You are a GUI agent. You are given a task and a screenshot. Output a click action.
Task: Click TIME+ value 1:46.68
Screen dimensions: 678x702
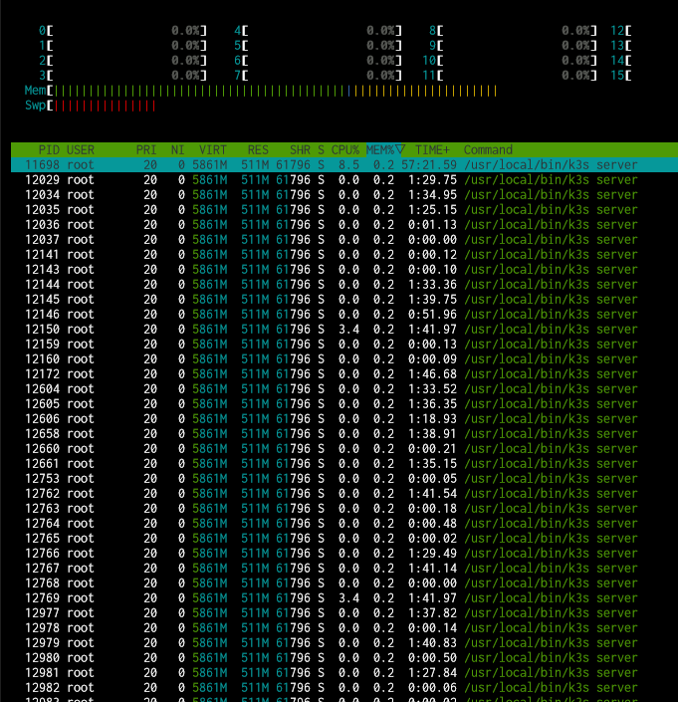pos(432,373)
